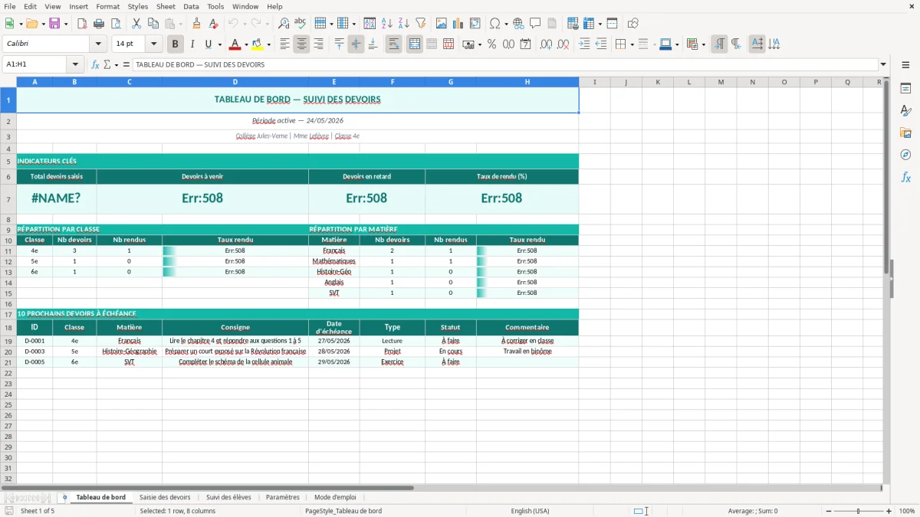This screenshot has height=517, width=920.
Task: Toggle left-to-right text direction
Action: (x=719, y=44)
